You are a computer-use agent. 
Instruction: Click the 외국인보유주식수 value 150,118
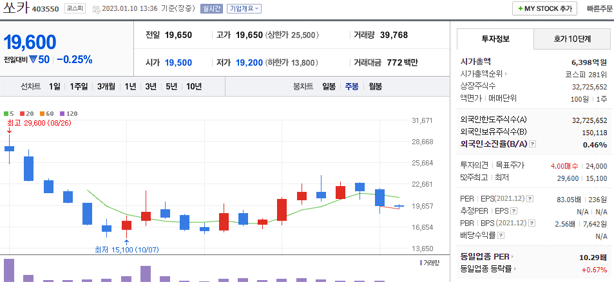click(x=595, y=132)
